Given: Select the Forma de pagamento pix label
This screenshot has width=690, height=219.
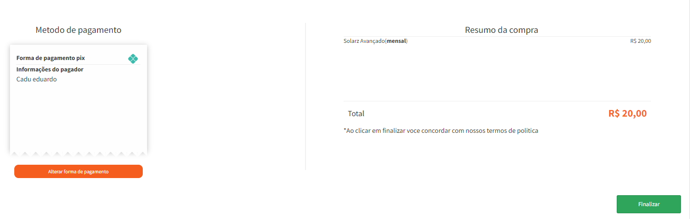Looking at the screenshot, I should (x=50, y=58).
